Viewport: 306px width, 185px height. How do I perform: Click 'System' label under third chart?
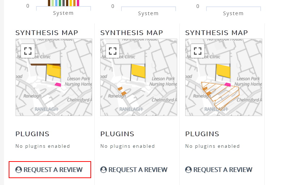(233, 13)
